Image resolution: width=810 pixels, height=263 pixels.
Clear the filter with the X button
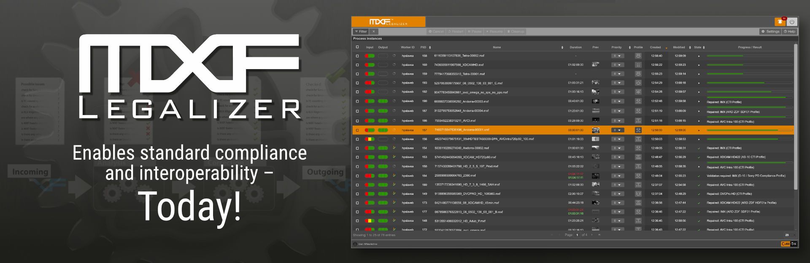coord(373,32)
